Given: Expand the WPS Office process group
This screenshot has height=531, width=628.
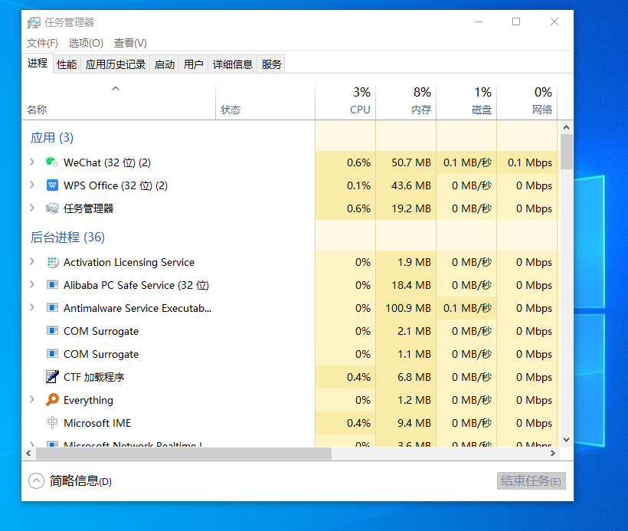Looking at the screenshot, I should [x=32, y=185].
